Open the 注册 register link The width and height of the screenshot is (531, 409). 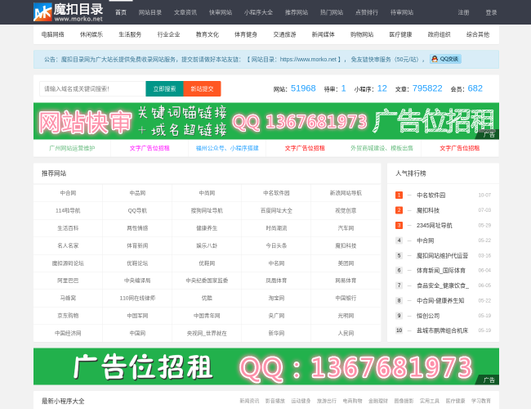click(463, 12)
